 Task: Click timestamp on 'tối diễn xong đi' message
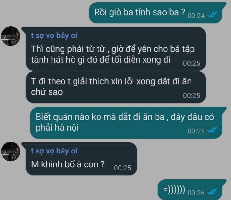click(x=191, y=63)
